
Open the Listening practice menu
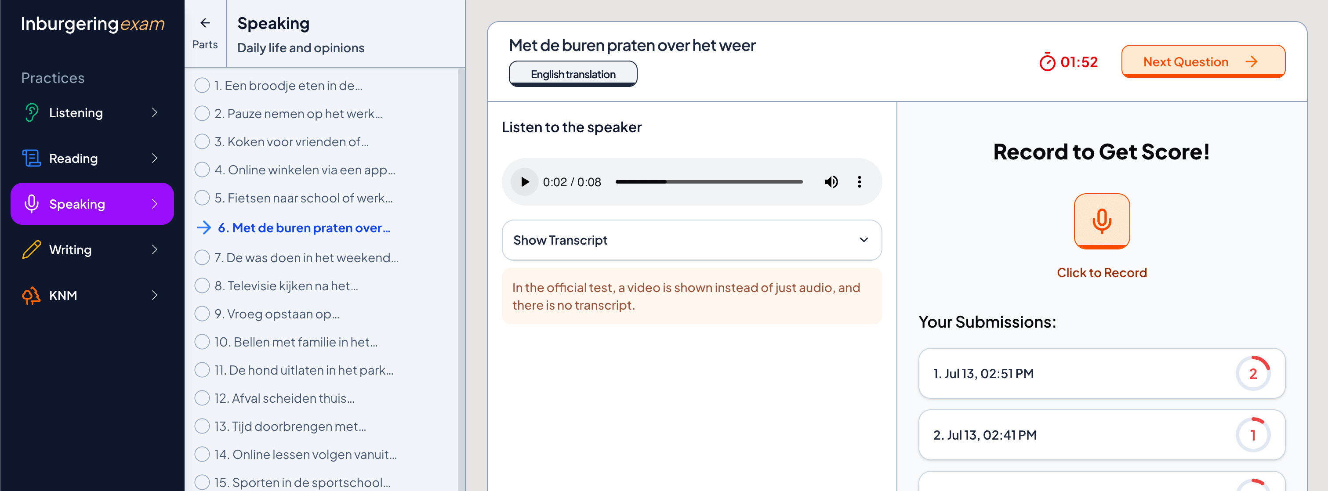click(92, 112)
